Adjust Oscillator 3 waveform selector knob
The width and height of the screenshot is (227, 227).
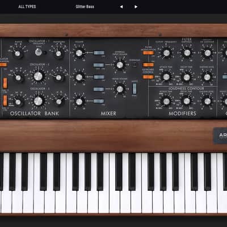58,102
